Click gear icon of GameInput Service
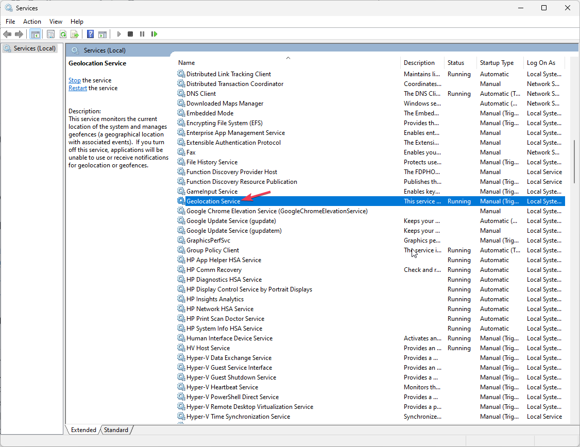The height and width of the screenshot is (447, 580). tap(181, 192)
